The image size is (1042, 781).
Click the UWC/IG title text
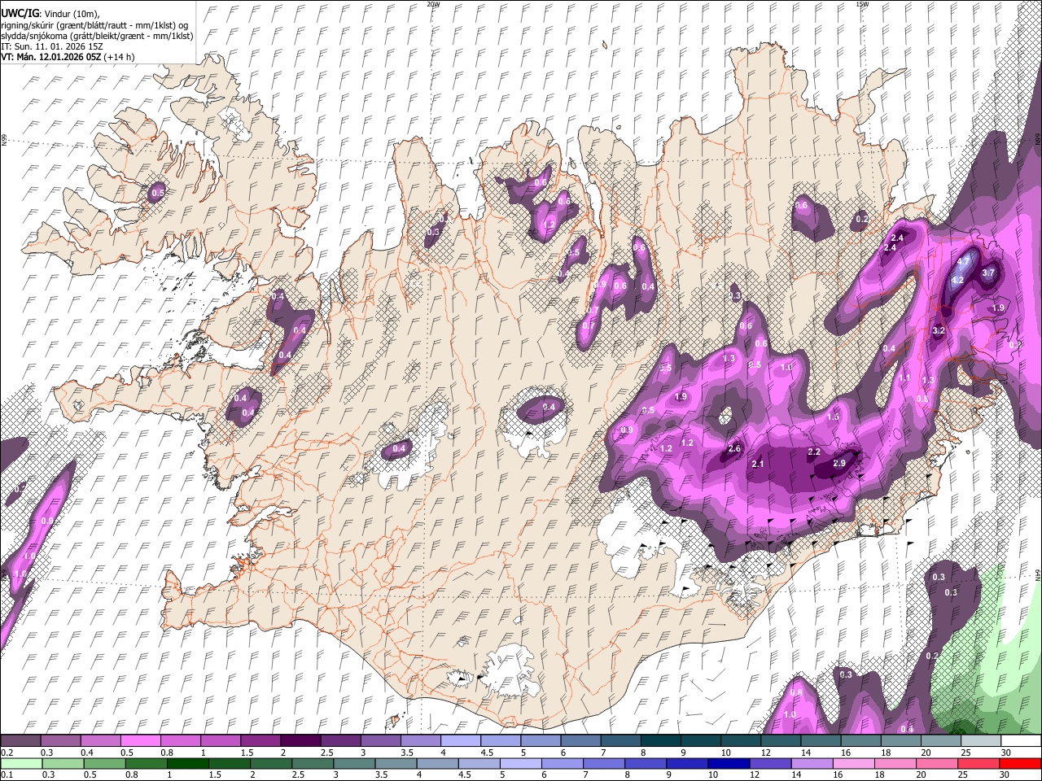(20, 14)
